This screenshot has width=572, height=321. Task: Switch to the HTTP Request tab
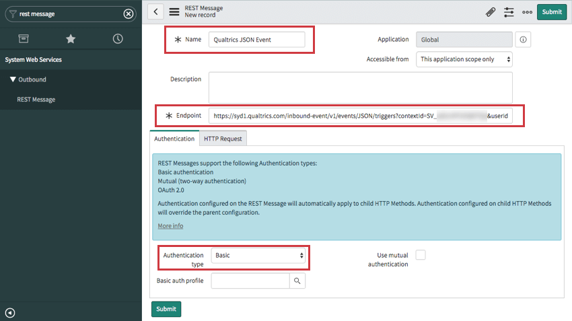[x=223, y=139]
